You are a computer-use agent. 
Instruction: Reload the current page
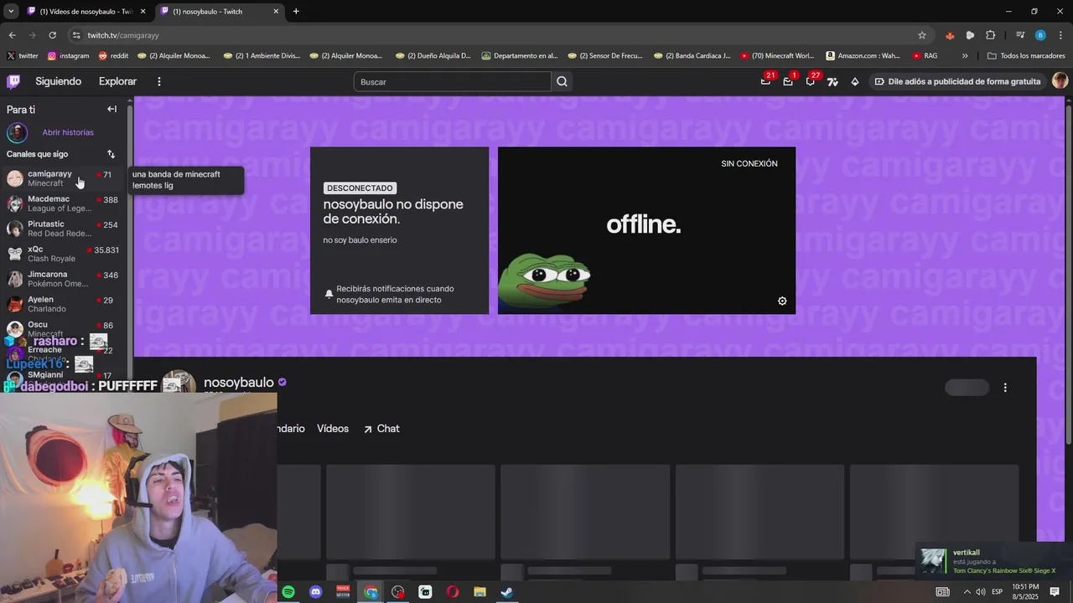tap(52, 35)
